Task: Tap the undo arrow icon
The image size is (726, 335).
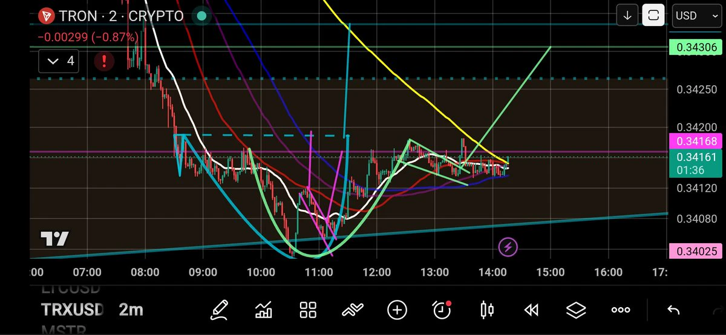Action: click(673, 310)
